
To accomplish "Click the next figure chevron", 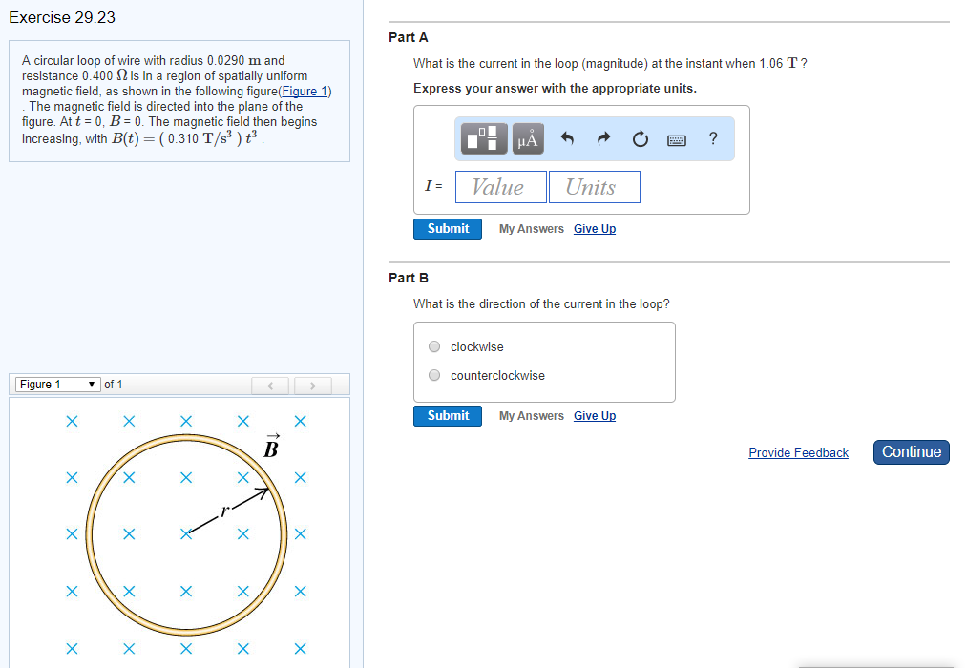I will click(x=312, y=385).
